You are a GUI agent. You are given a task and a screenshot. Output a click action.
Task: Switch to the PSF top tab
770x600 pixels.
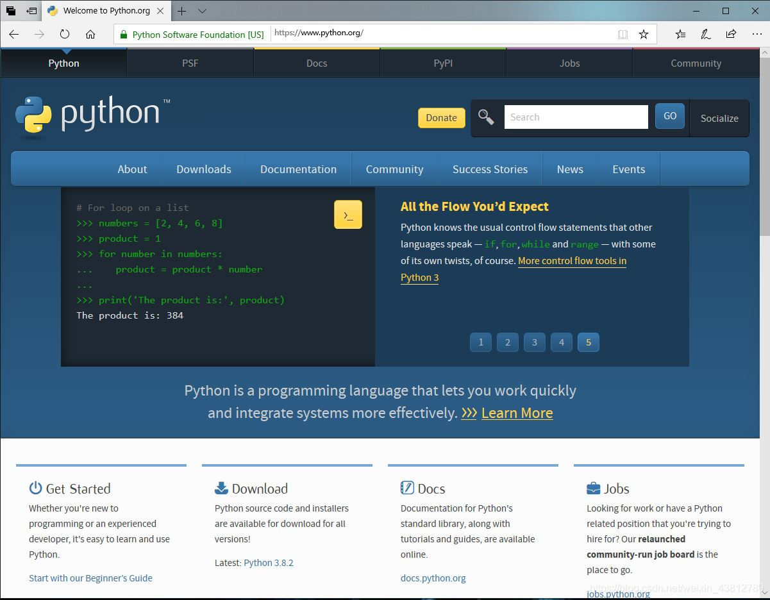(190, 63)
